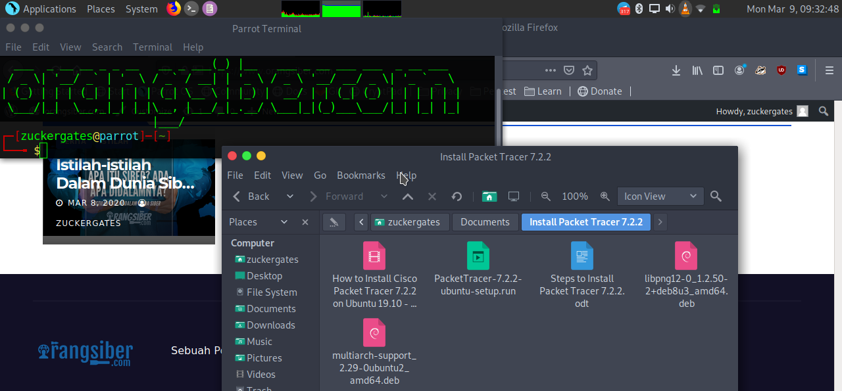Expand the Places panel chevron

pyautogui.click(x=284, y=222)
